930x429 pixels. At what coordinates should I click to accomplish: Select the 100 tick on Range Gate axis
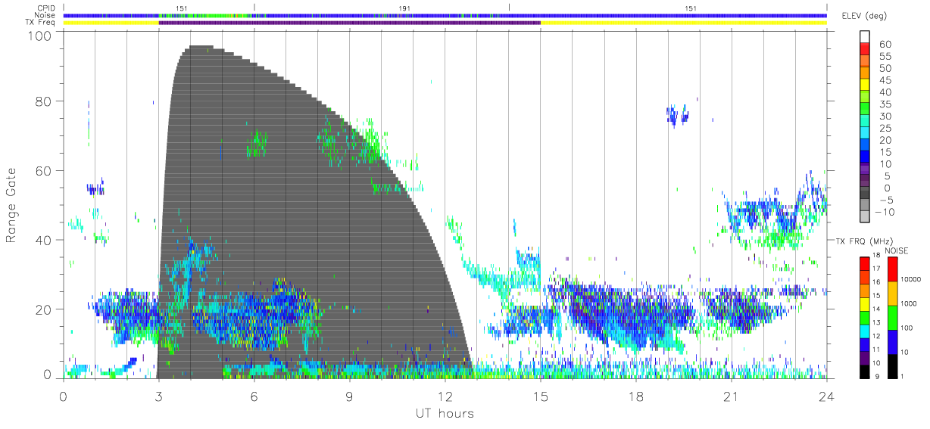coord(39,36)
